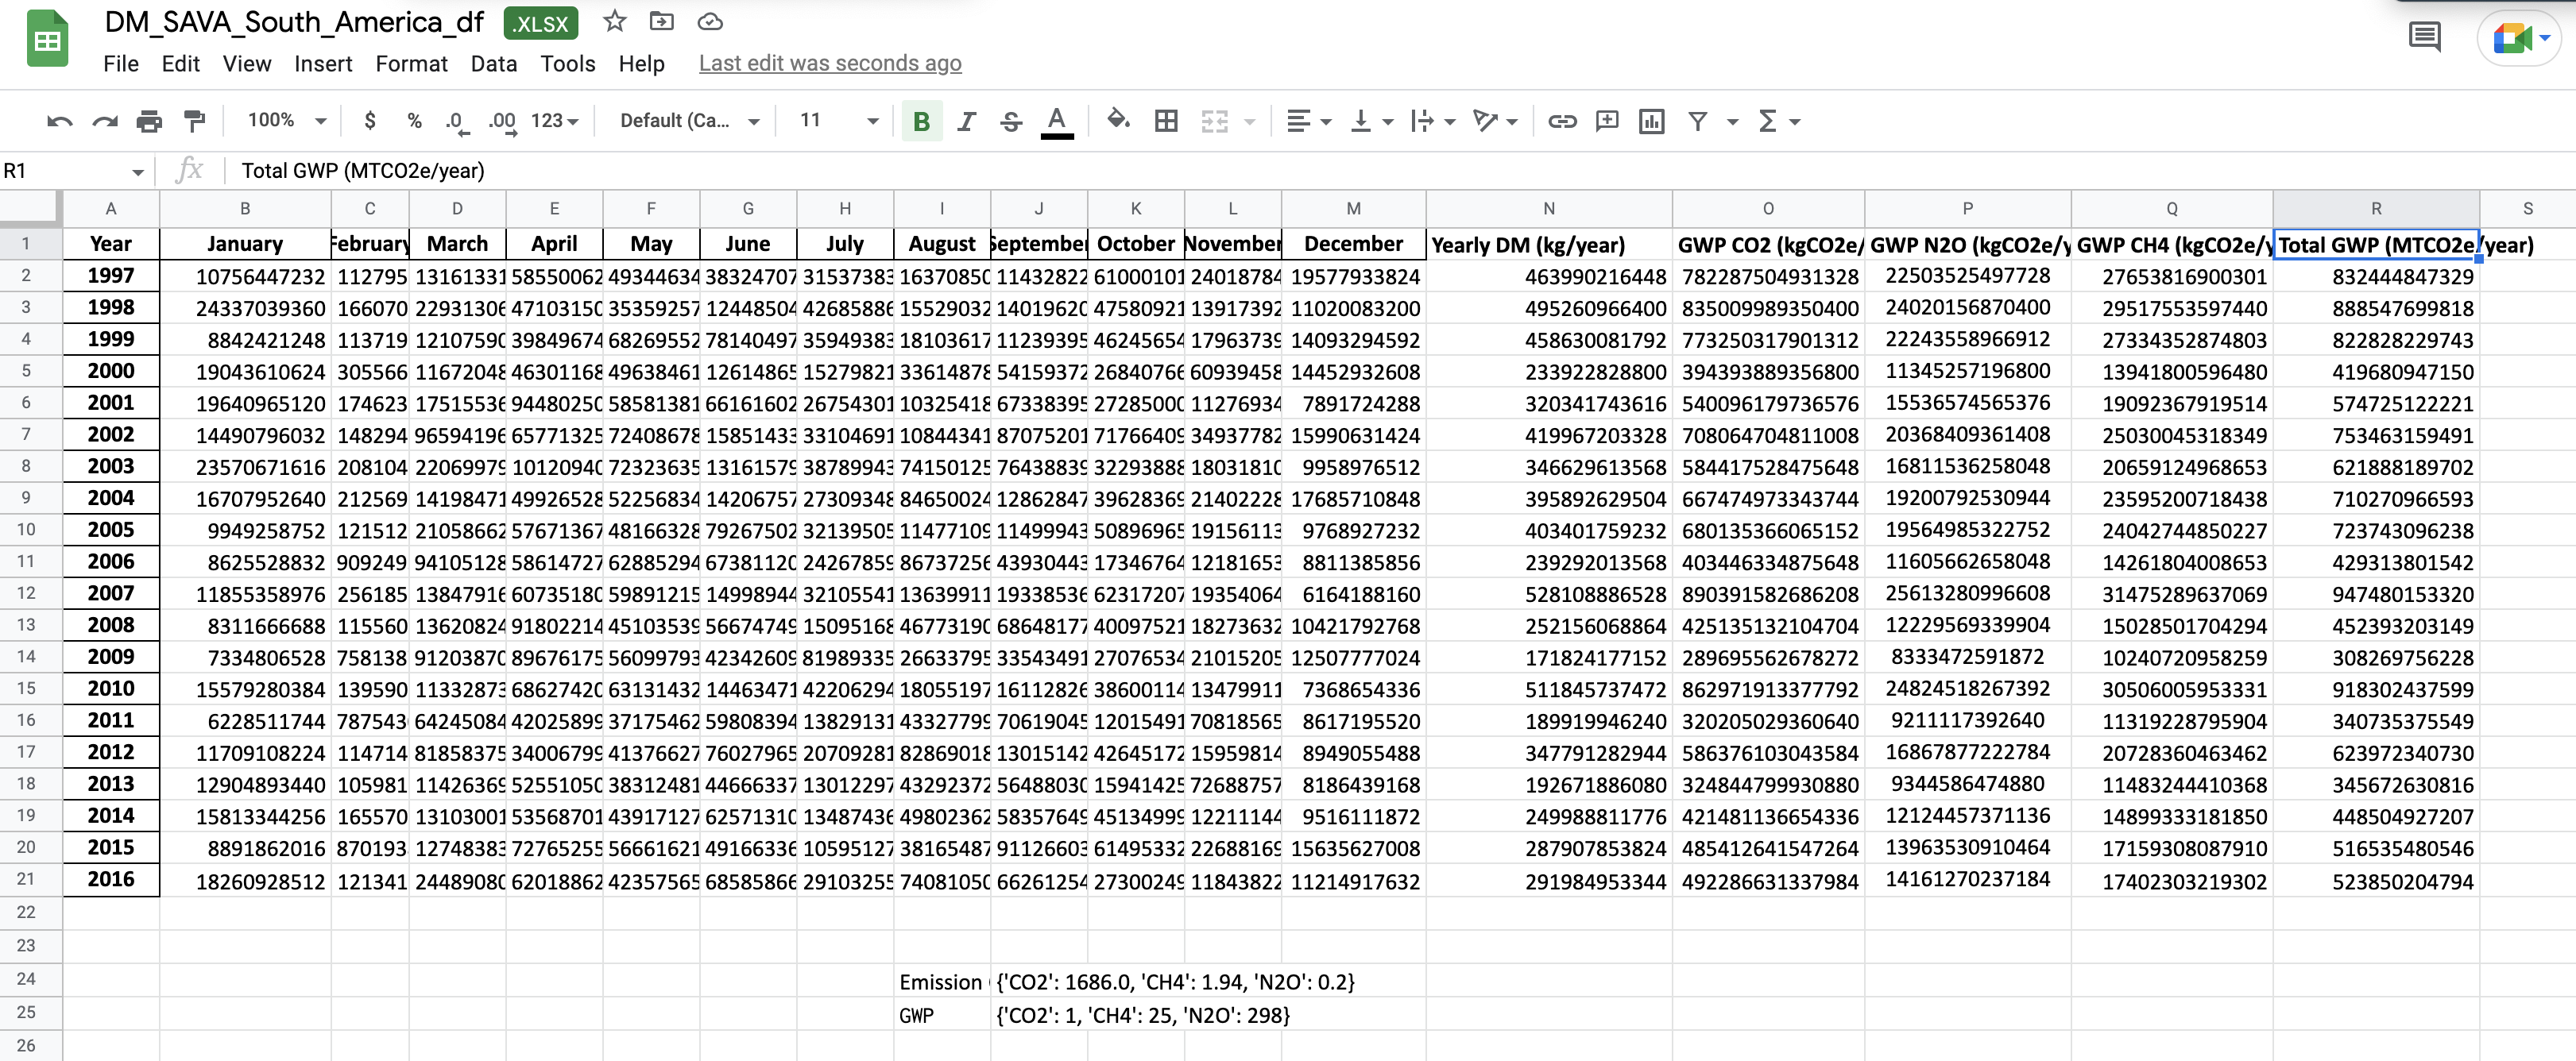Click the Move to folder icon
The width and height of the screenshot is (2576, 1061).
pos(662,21)
